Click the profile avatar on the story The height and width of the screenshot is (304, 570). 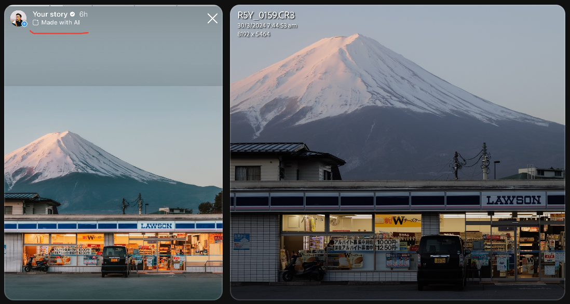18,18
